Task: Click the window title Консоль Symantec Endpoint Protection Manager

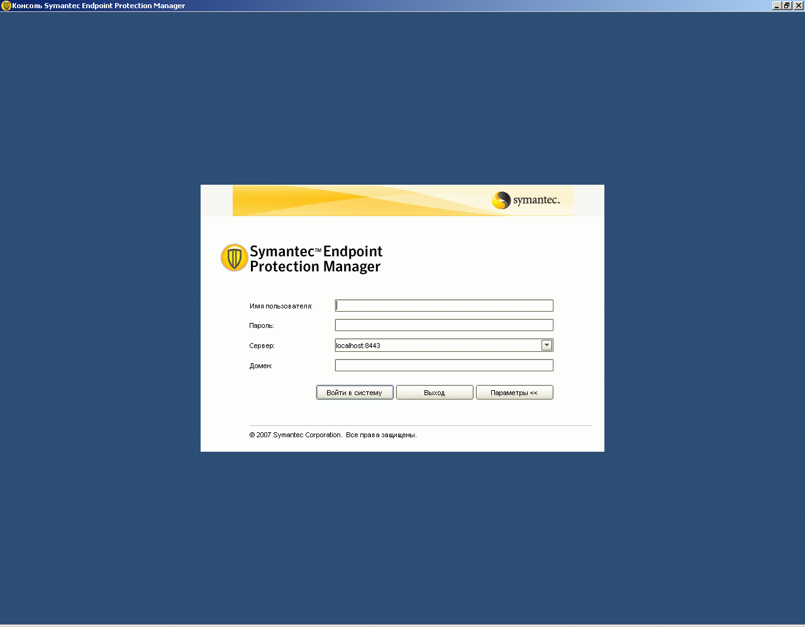Action: 99,6
